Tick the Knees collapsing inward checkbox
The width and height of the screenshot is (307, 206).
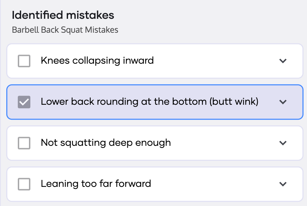[24, 61]
